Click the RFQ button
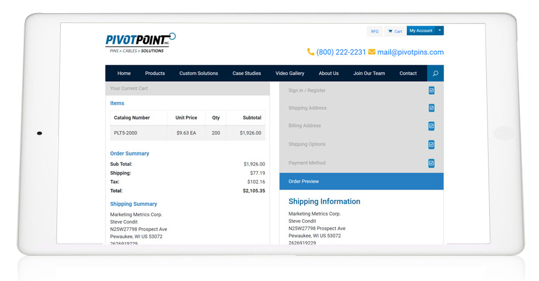539x281 pixels. (375, 31)
